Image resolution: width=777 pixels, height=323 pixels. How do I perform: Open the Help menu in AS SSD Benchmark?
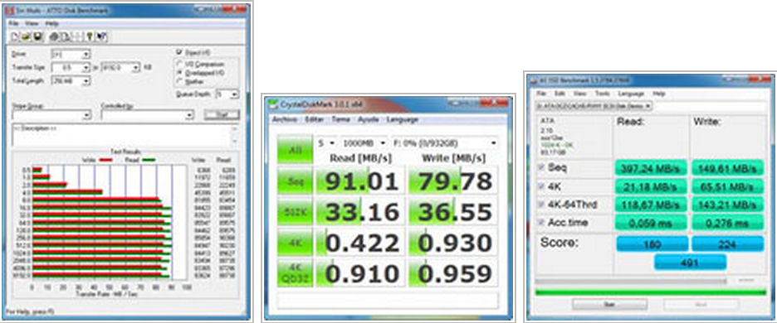(x=658, y=94)
